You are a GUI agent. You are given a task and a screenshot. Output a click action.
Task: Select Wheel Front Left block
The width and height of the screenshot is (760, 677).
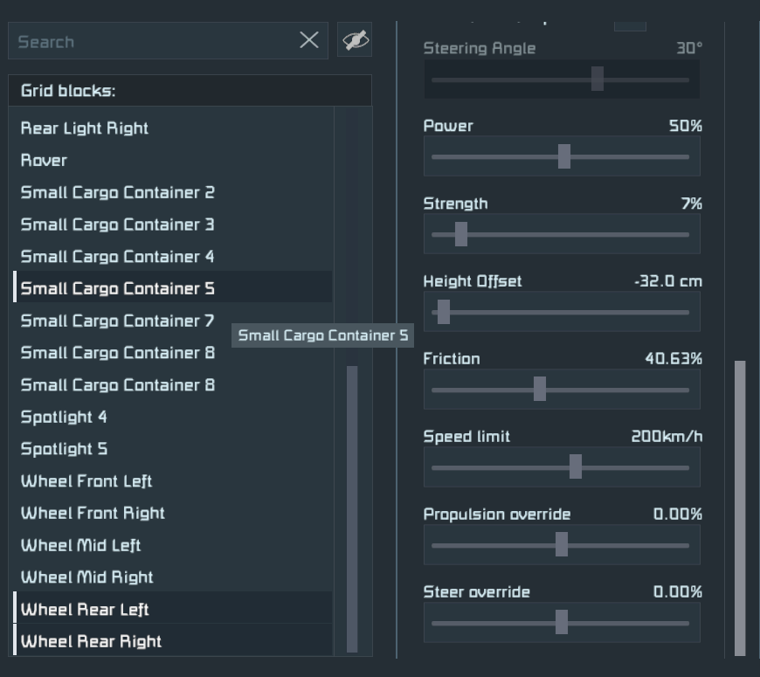(x=86, y=481)
